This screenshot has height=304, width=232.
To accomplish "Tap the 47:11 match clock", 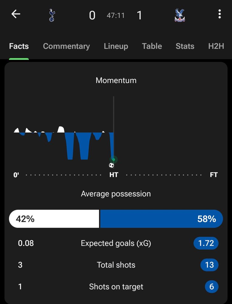I will coord(116,15).
